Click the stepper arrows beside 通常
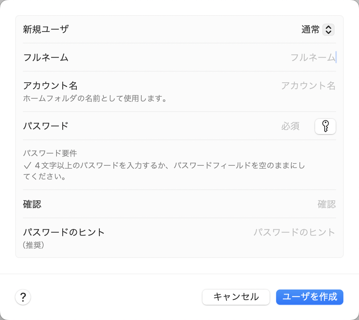 click(329, 30)
